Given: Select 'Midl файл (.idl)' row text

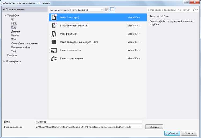Looking at the screenshot, I should coord(69,34).
